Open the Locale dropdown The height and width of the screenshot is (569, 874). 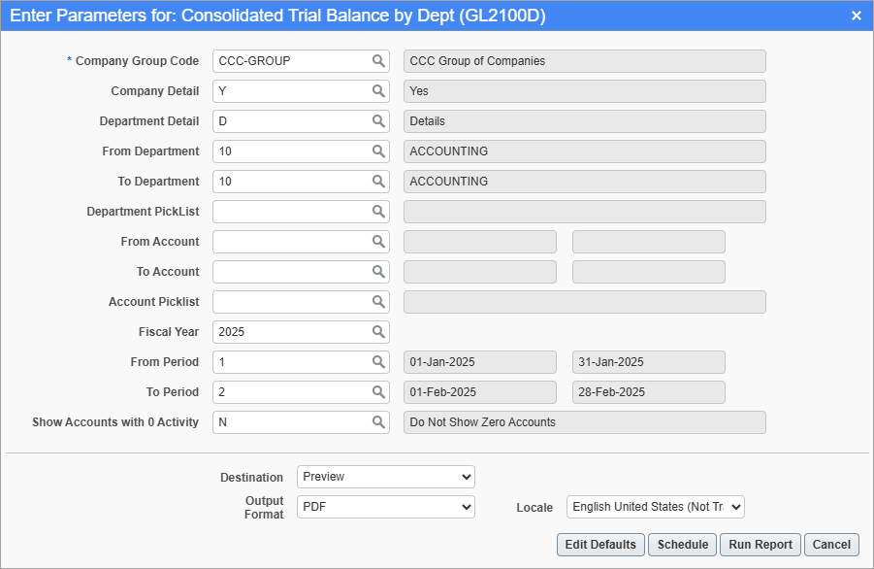coord(656,507)
